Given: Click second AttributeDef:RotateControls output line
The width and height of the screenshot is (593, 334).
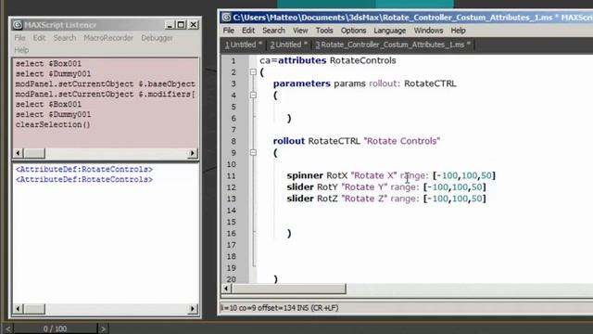Looking at the screenshot, I should pyautogui.click(x=84, y=179).
